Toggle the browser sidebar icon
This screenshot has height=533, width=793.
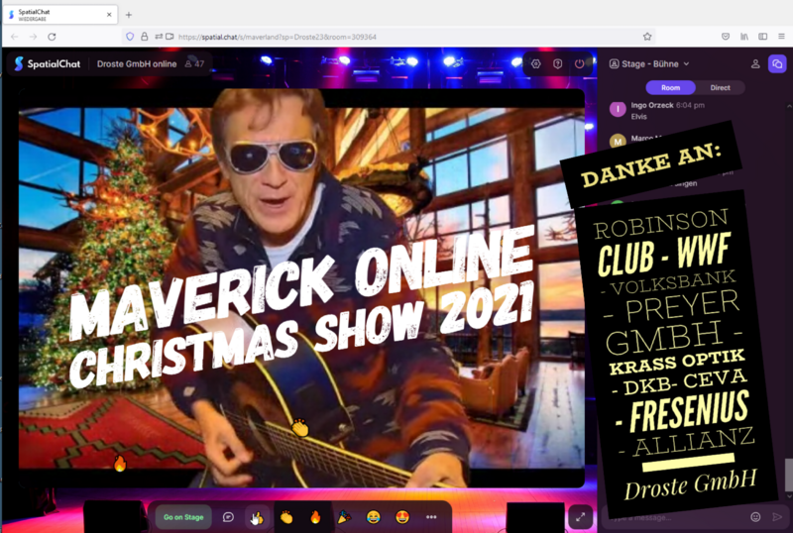click(762, 37)
